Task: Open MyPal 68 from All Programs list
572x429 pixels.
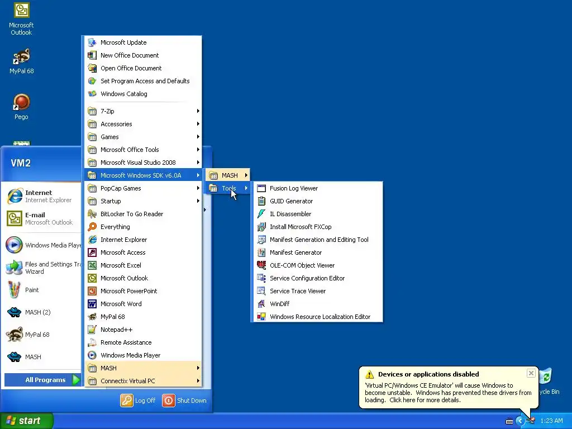Action: (x=143, y=317)
